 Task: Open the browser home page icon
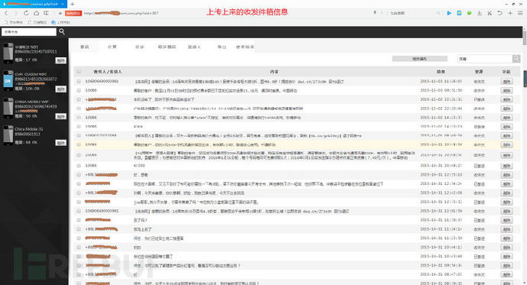[36, 13]
